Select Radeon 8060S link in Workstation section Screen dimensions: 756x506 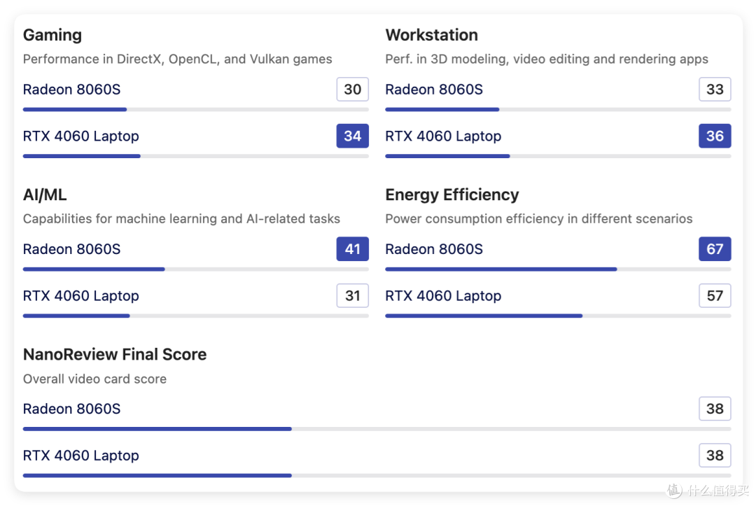[434, 89]
